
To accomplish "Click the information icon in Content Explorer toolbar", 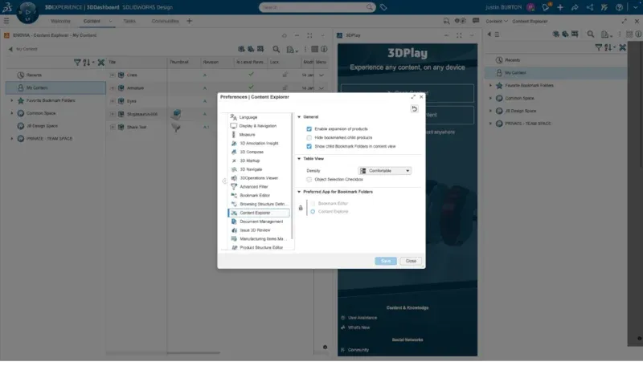I will [324, 49].
